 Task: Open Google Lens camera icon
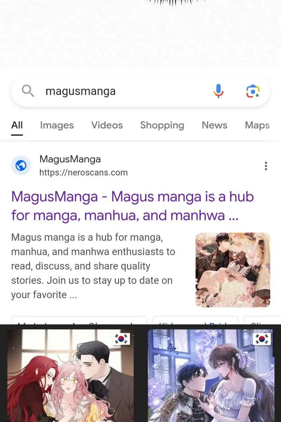253,91
